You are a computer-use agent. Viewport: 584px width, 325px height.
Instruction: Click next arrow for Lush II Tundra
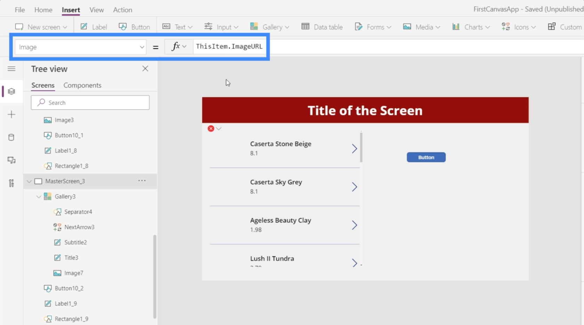click(354, 262)
